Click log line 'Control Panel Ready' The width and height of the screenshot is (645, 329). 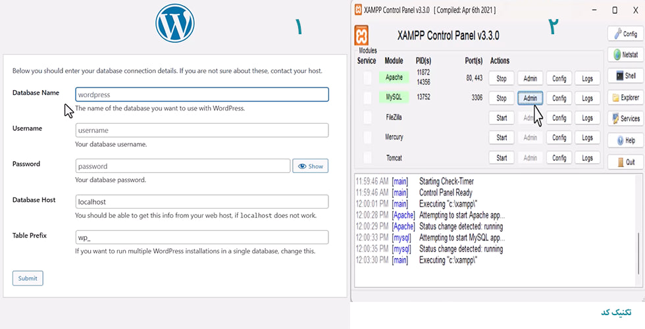pos(446,192)
